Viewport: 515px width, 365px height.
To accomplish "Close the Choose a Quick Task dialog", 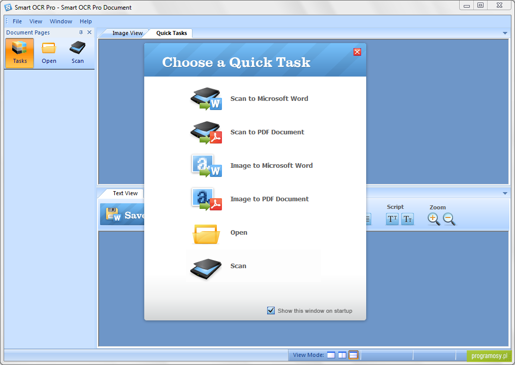I will (358, 52).
